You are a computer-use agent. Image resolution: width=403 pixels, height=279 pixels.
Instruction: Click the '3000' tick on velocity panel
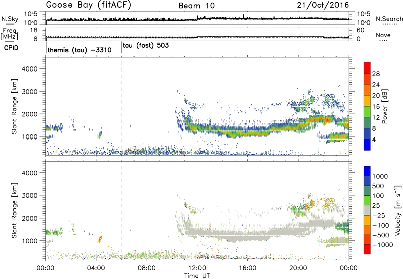(30, 195)
